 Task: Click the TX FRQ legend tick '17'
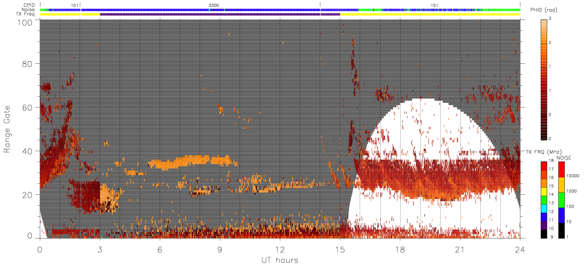[552, 169]
